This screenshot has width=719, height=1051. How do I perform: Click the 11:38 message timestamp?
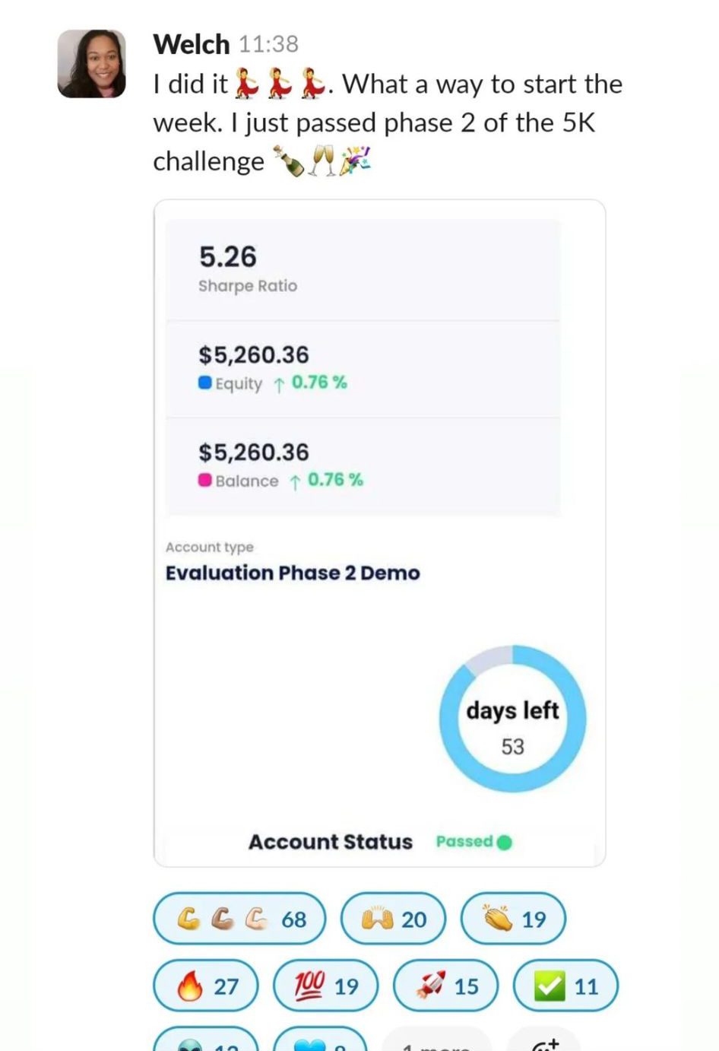268,44
